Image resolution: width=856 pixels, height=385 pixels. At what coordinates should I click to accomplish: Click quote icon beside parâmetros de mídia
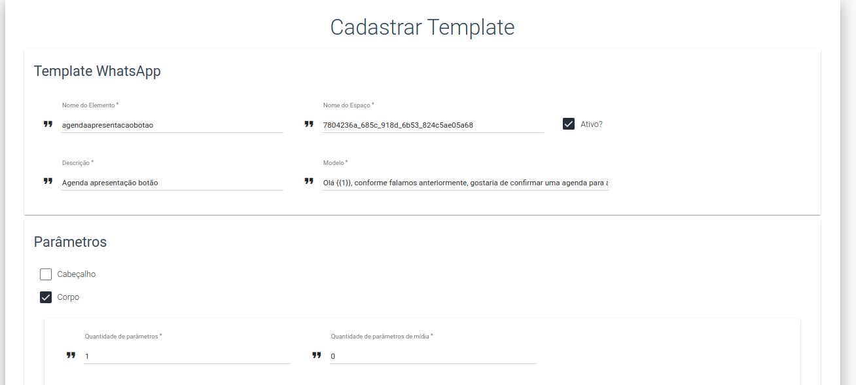click(x=317, y=355)
